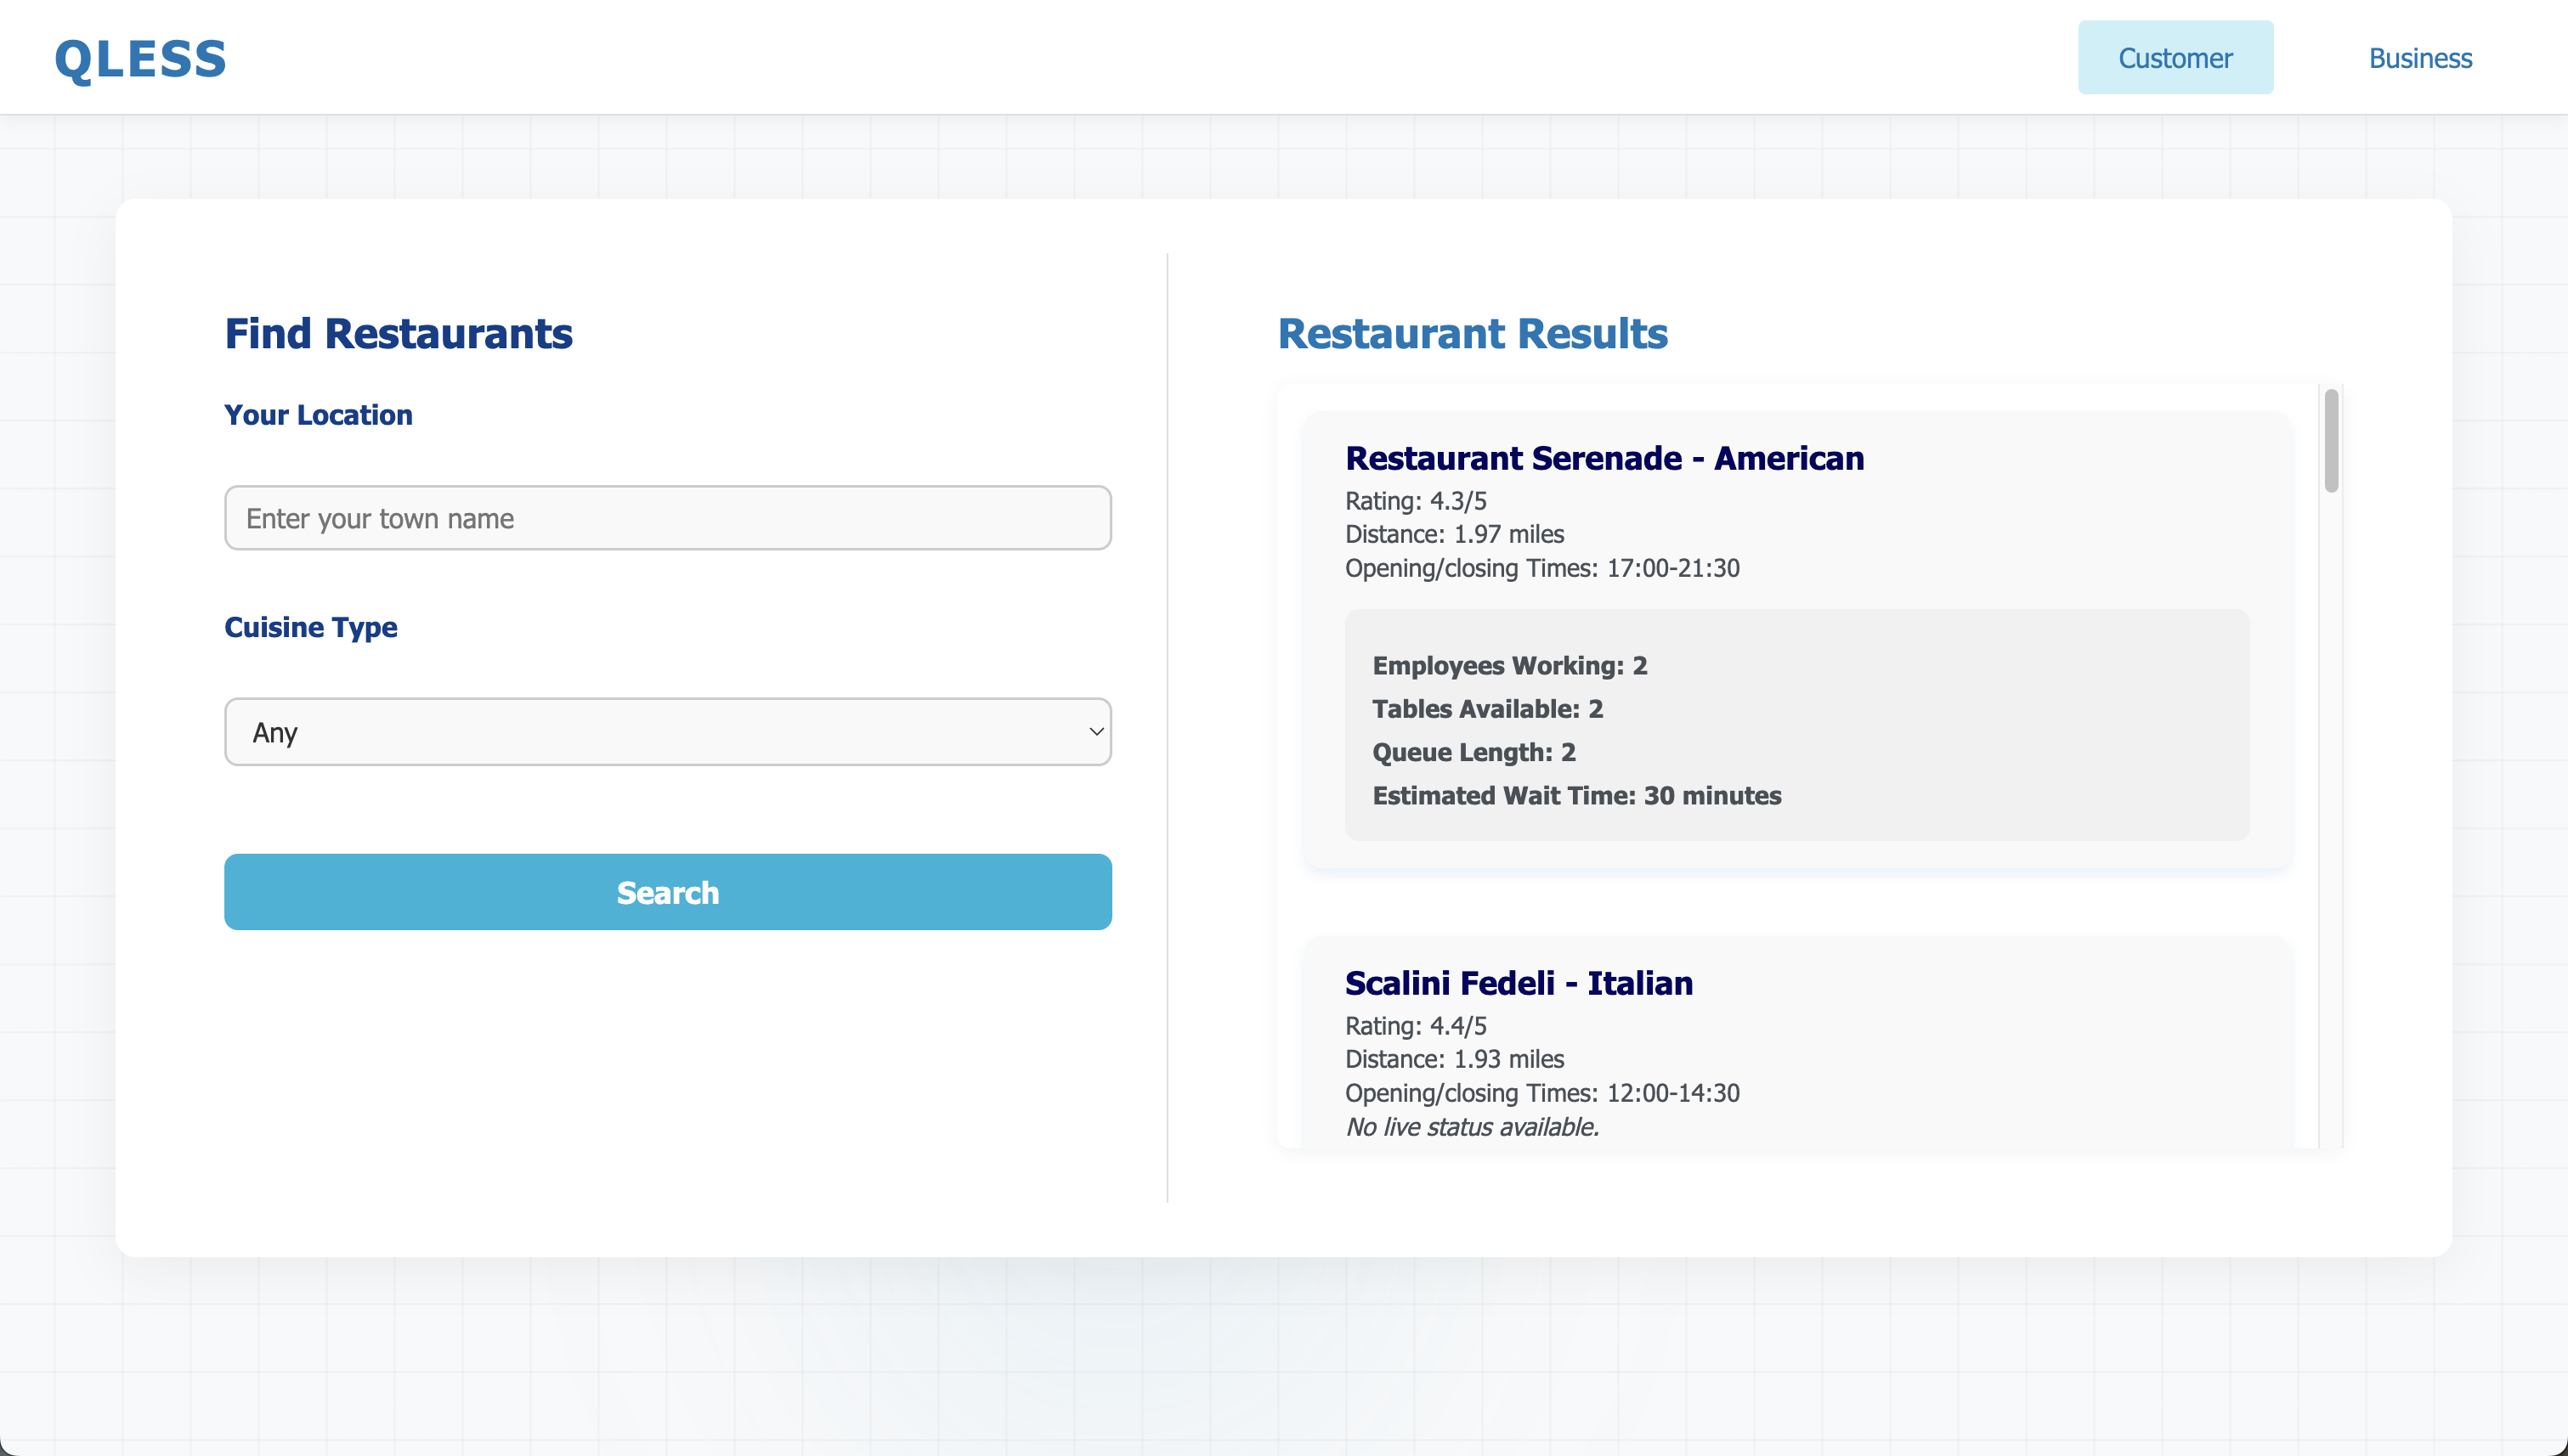Click Estimated Wait Time: 30 minutes
This screenshot has height=1456, width=2568.
coord(1575,796)
